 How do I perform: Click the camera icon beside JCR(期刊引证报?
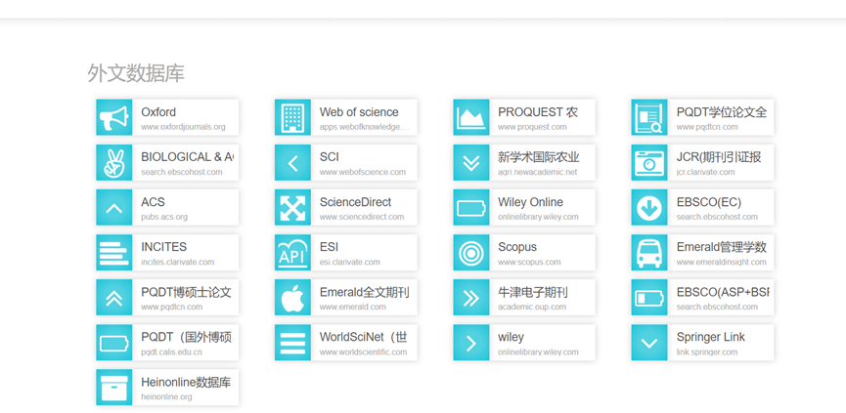pos(649,163)
